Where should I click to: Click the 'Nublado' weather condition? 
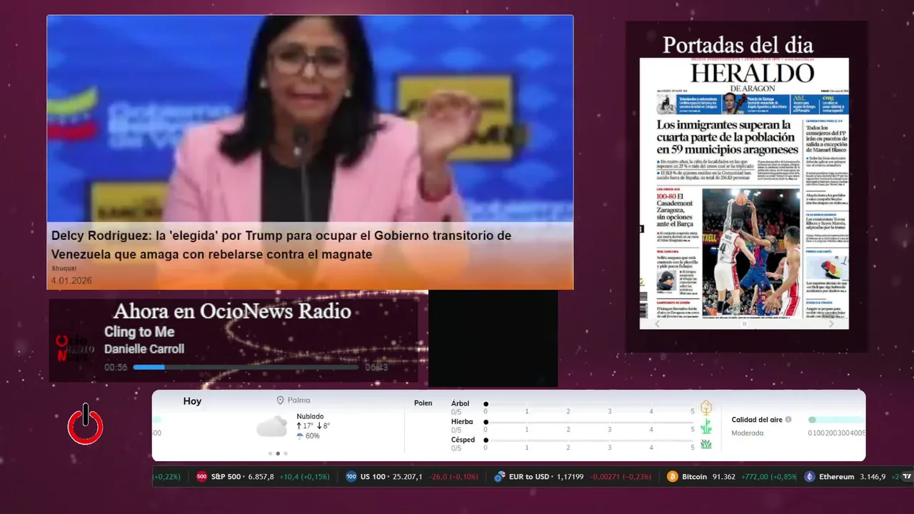pos(310,416)
